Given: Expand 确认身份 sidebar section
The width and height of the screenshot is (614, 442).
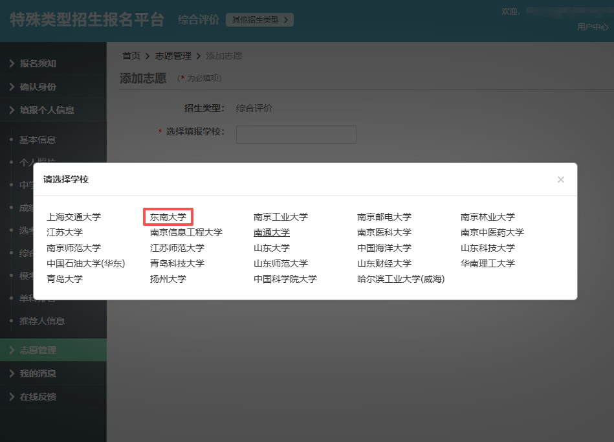Looking at the screenshot, I should [53, 87].
